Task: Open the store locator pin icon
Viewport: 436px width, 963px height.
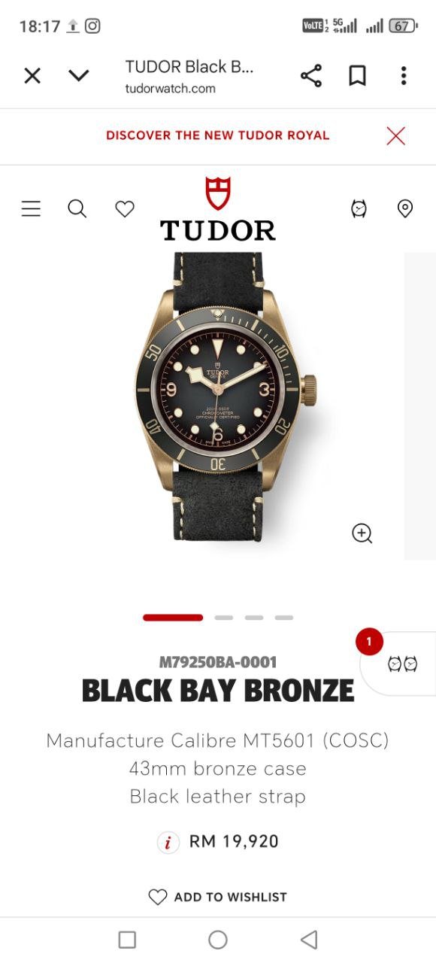Action: 405,208
